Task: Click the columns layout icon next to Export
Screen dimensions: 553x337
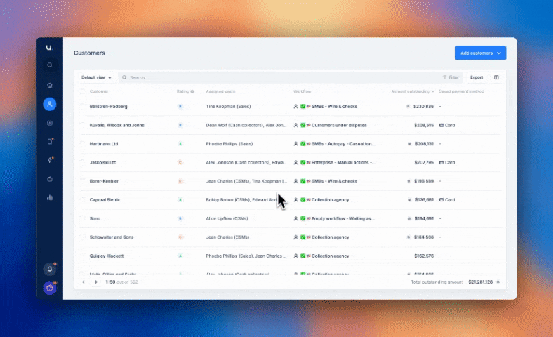Action: point(496,77)
